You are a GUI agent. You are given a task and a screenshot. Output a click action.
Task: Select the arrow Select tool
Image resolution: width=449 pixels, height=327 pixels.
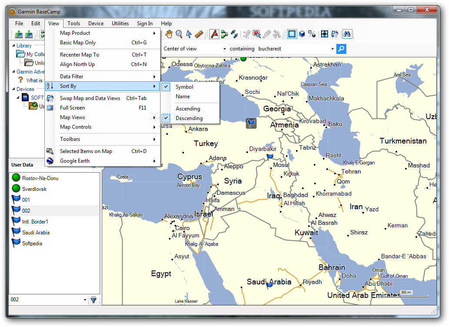click(x=189, y=34)
